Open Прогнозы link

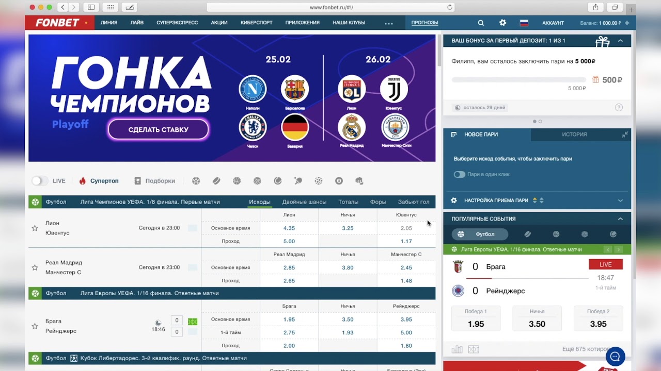(424, 23)
